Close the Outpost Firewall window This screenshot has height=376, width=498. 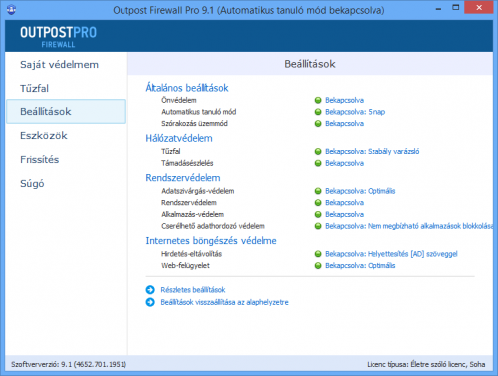pos(479,8)
